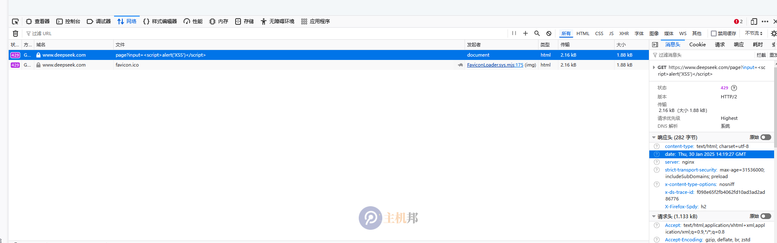Click help icon for date header

(657, 154)
